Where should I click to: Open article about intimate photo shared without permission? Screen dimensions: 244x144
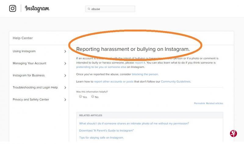(x=134, y=123)
